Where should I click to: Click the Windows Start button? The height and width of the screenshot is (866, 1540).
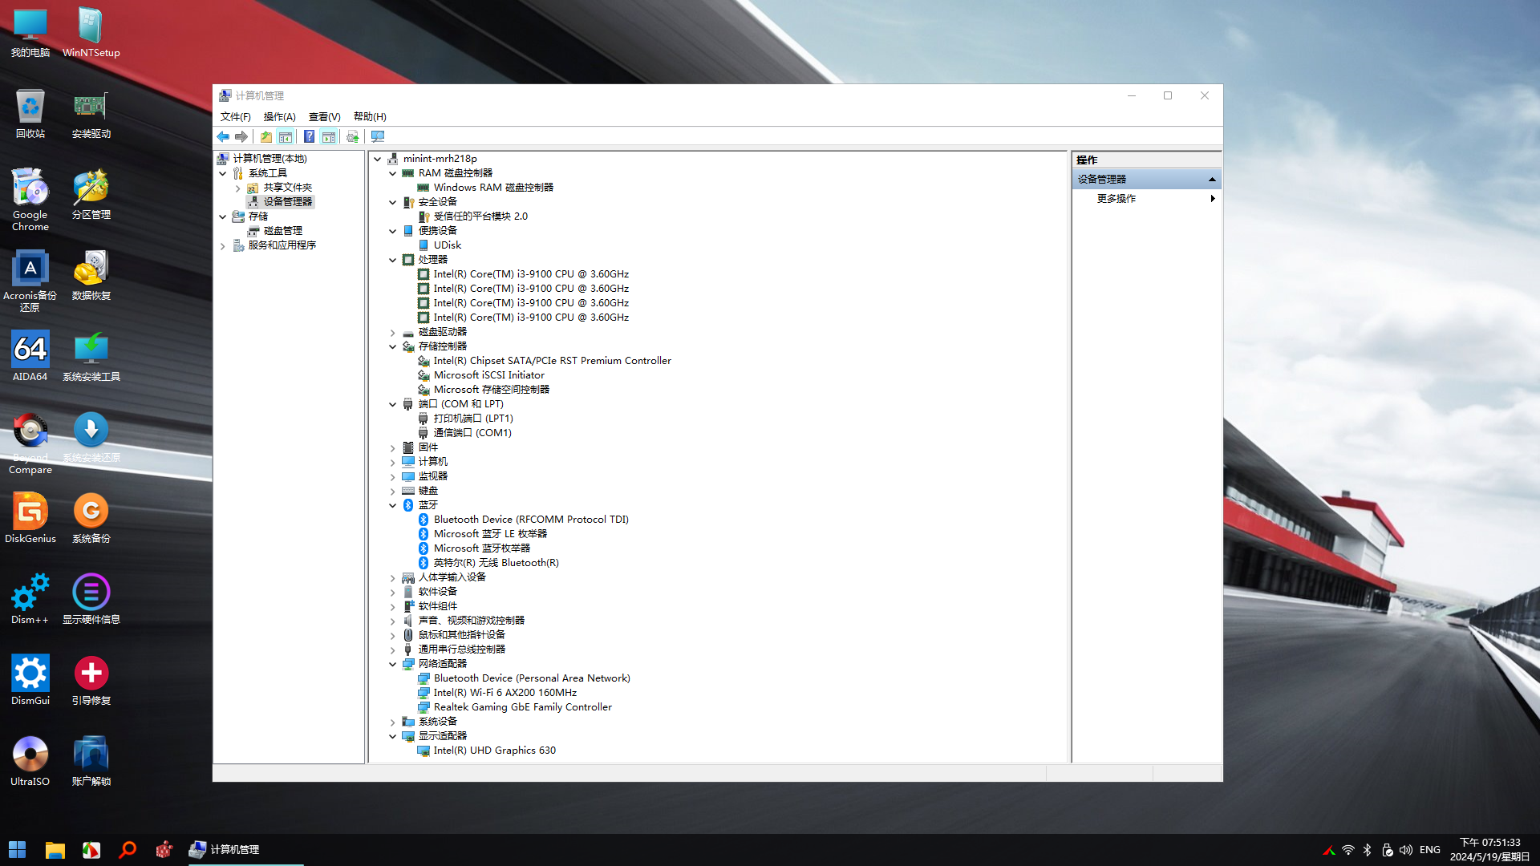(18, 850)
